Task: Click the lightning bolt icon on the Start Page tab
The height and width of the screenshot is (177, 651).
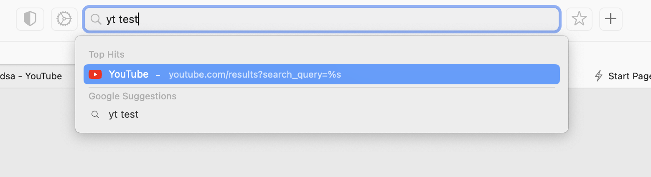Action: 599,76
